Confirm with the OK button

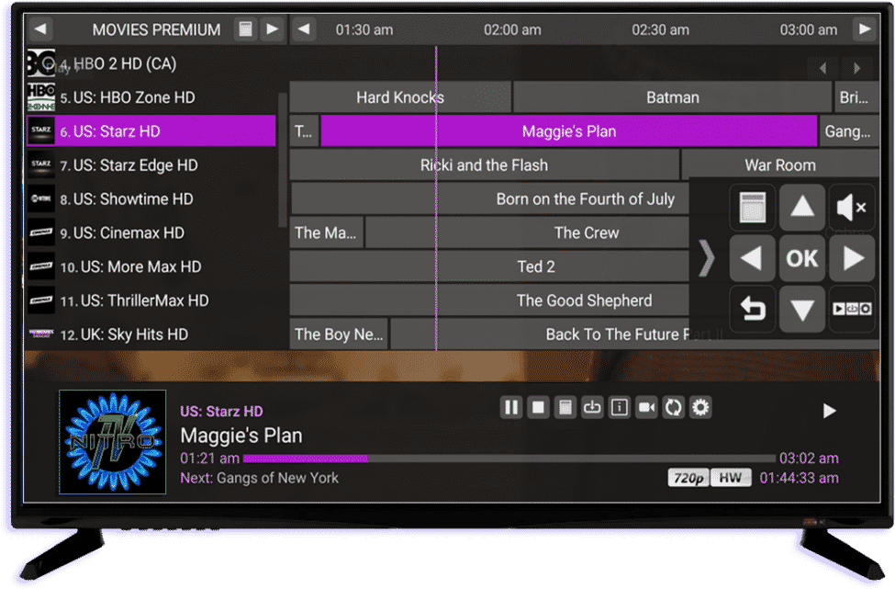pos(802,258)
